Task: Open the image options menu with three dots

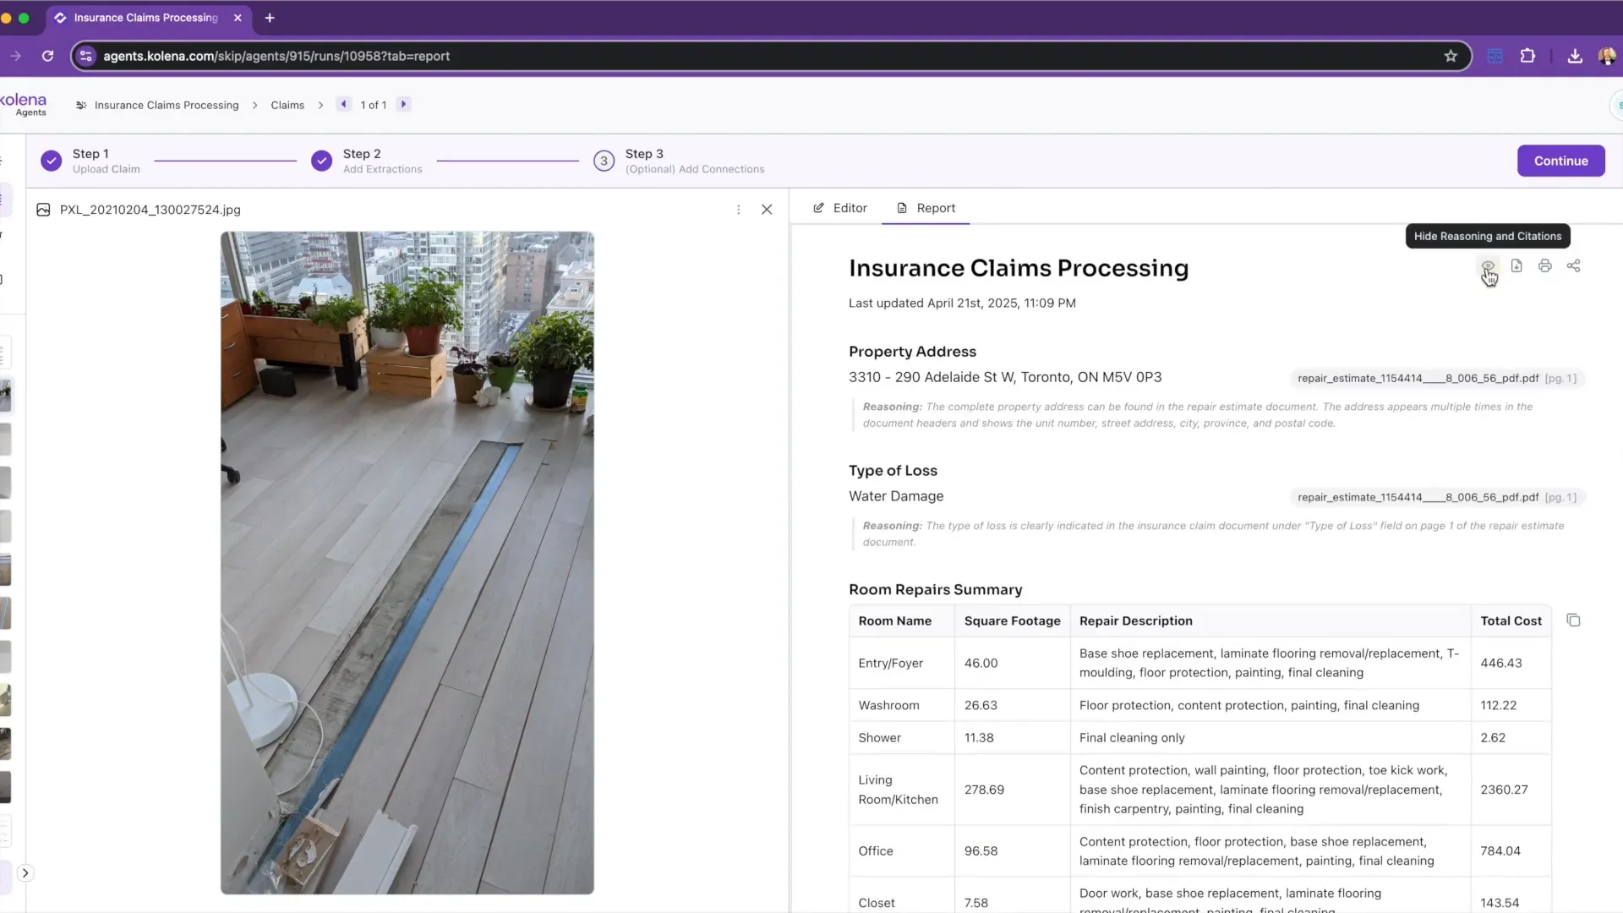Action: point(738,209)
